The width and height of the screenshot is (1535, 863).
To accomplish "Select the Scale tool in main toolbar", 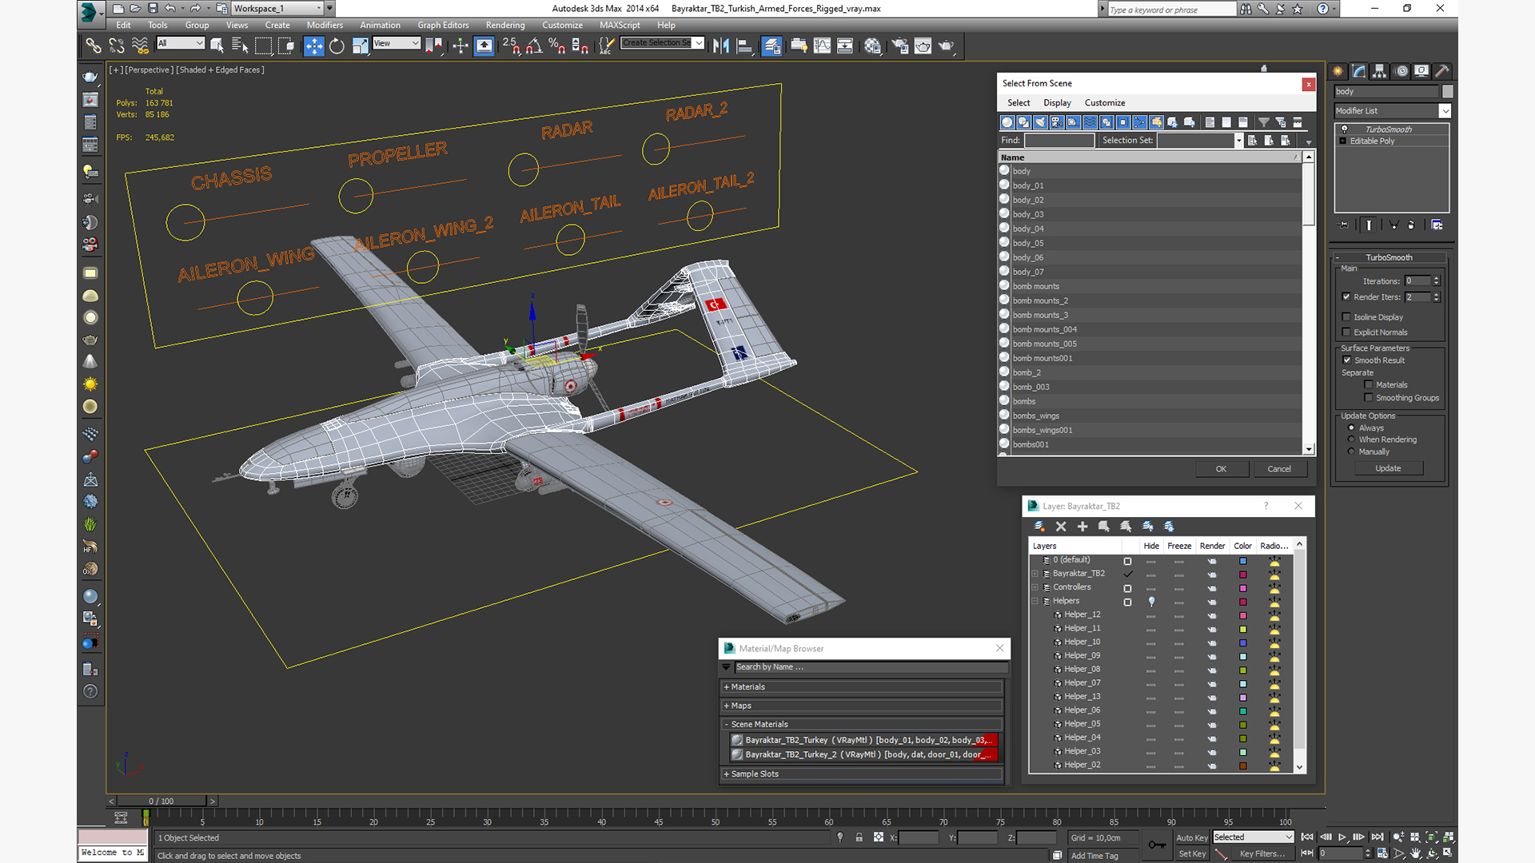I will click(360, 46).
